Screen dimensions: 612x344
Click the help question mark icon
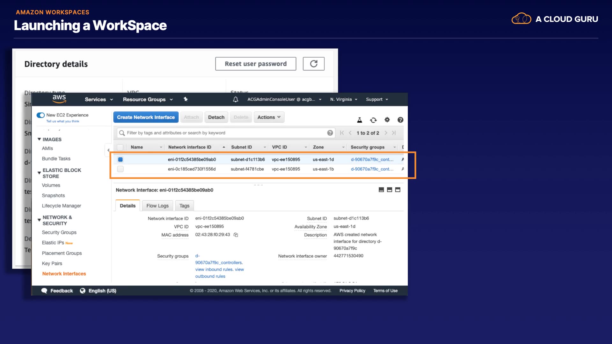click(400, 120)
